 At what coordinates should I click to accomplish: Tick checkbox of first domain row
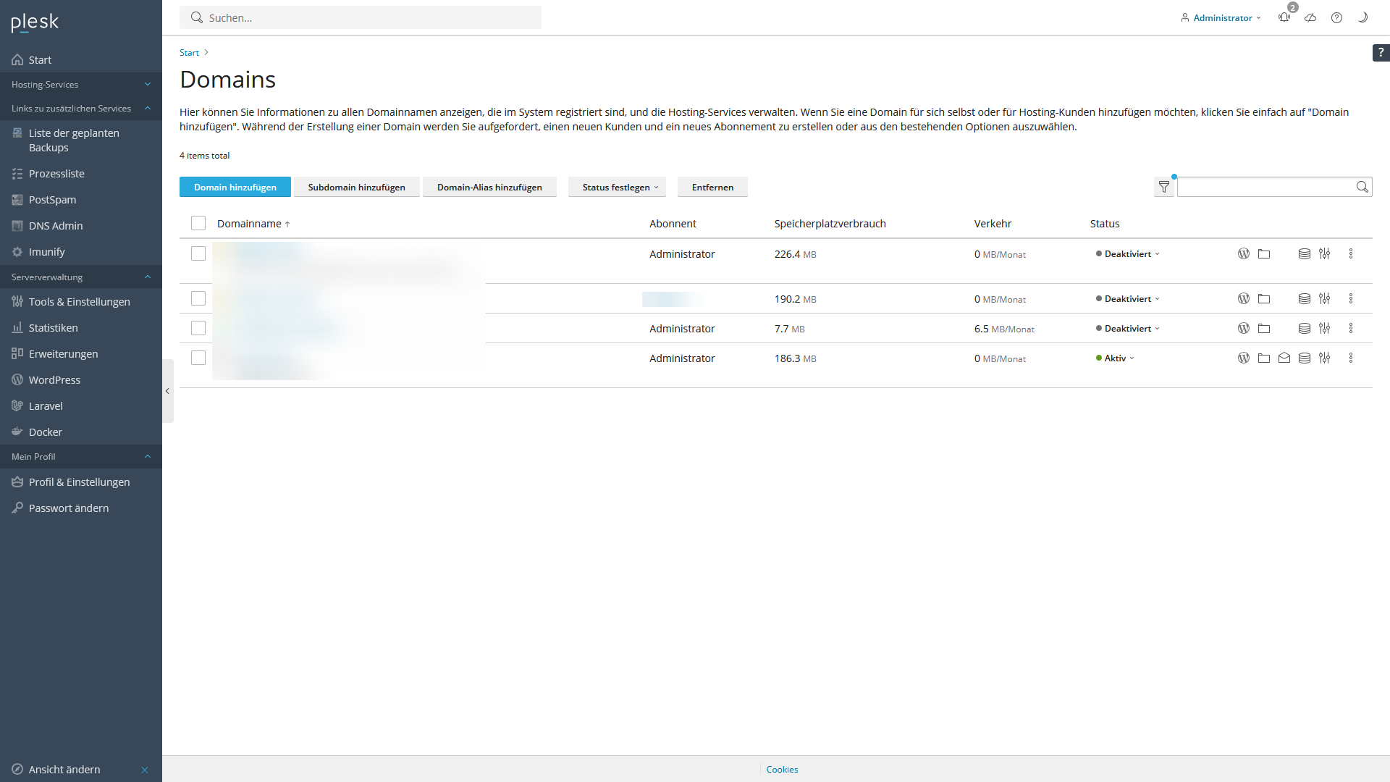[x=198, y=253]
